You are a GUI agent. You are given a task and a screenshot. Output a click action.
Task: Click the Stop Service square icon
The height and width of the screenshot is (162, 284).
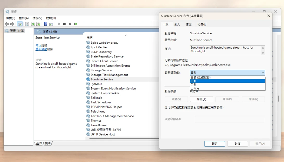[64, 24]
